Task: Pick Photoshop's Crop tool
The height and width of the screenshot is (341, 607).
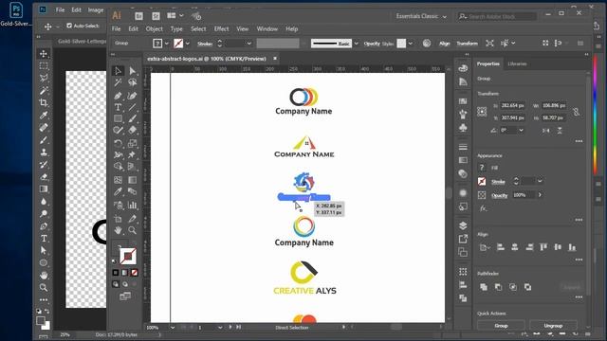Action: tap(44, 102)
